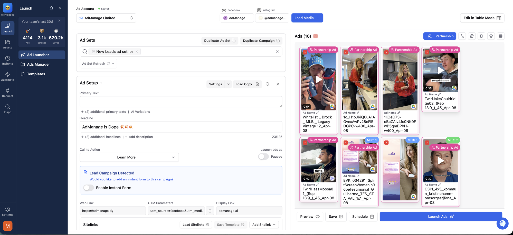Click AI Variations link
Screen dimensions: 513x235
140,112
